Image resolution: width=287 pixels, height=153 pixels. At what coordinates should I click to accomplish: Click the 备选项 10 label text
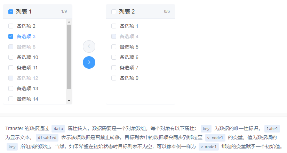(27, 57)
